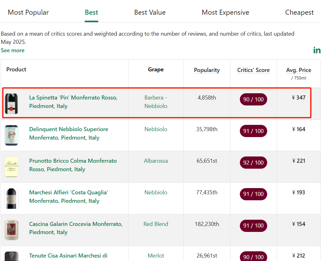
Task: Switch to the Most Popular tab
Action: click(28, 13)
